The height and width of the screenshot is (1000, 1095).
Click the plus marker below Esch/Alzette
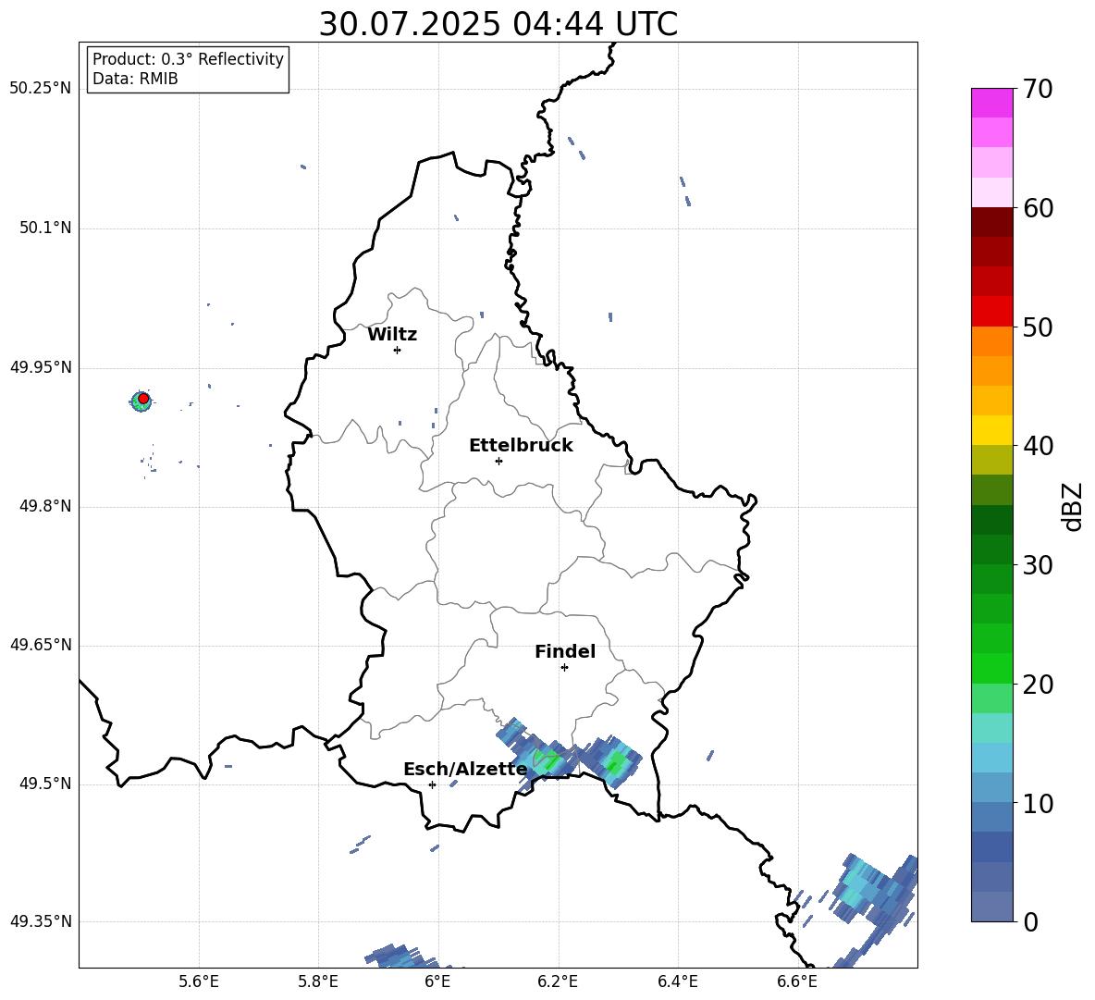tap(432, 784)
